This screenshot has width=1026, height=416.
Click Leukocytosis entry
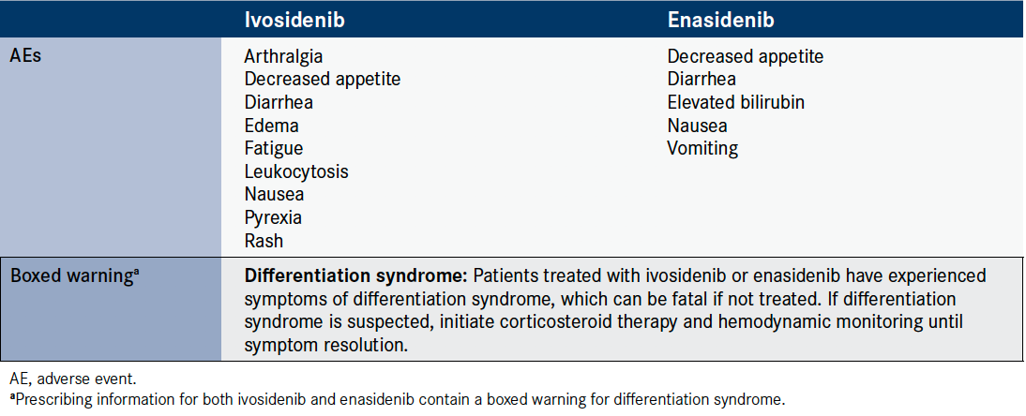click(x=296, y=171)
